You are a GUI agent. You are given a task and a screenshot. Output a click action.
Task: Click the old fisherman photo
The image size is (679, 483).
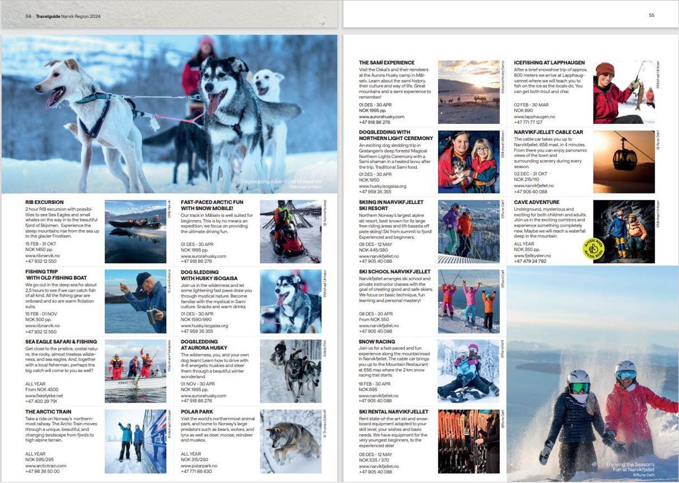click(136, 301)
